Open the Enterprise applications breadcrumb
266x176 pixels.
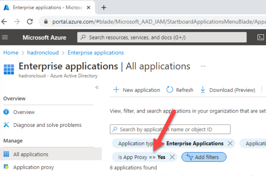(96, 53)
